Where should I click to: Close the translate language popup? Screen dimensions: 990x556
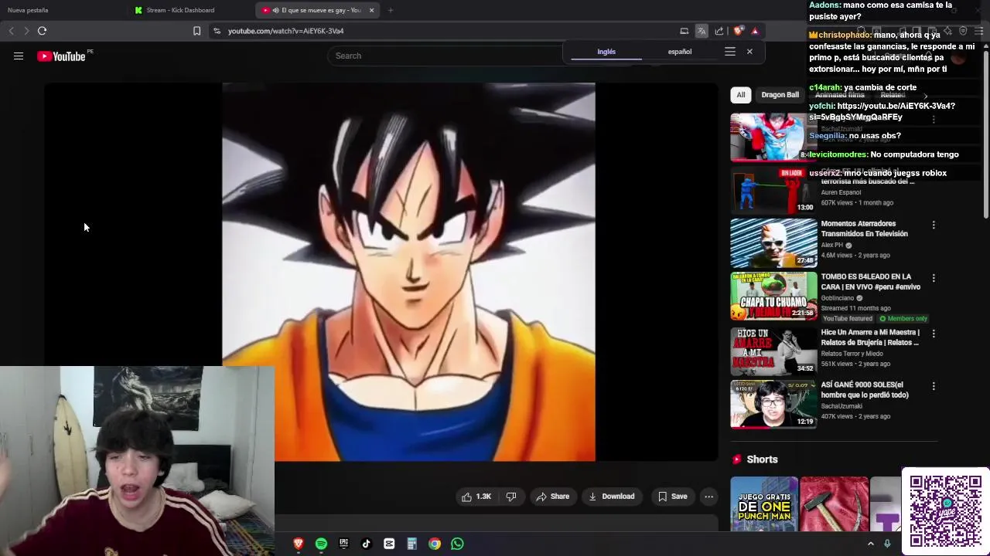coord(749,52)
